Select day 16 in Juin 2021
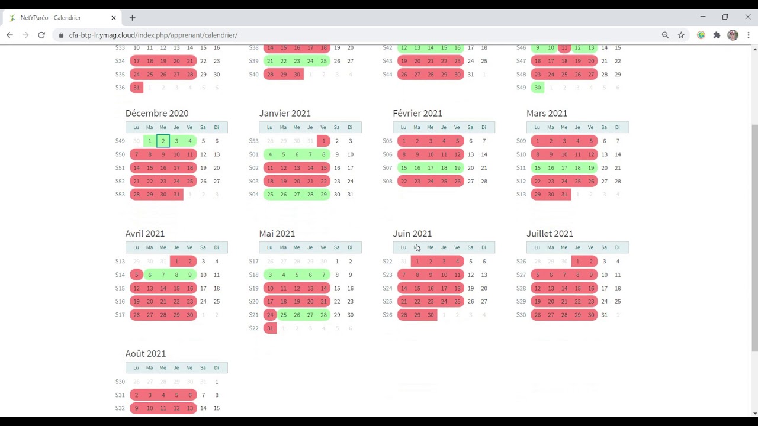Viewport: 758px width, 426px height. (x=431, y=288)
